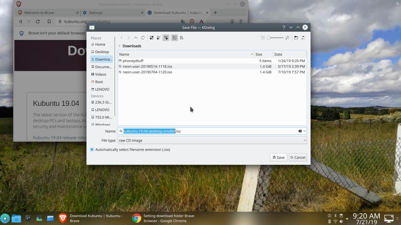Viewport: 401px width, 225px height.
Task: Open the Name field history dropdown
Action: [305, 131]
